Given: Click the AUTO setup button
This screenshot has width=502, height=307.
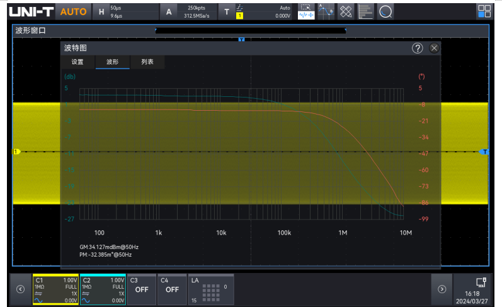Looking at the screenshot, I should tap(73, 11).
